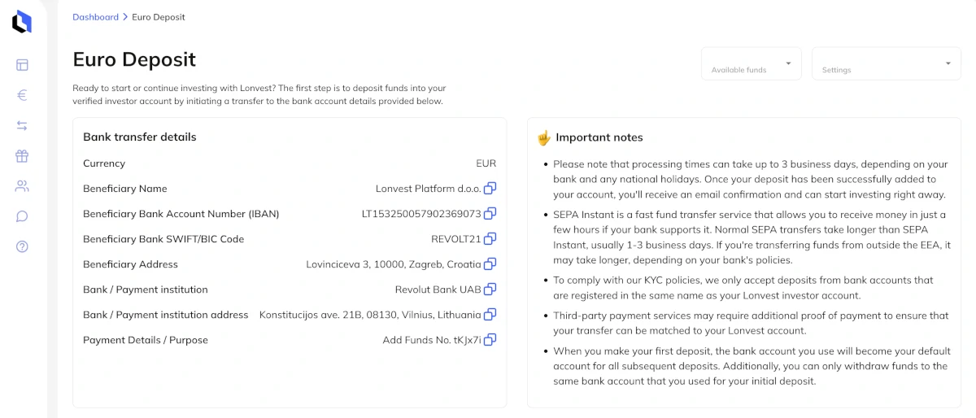Click the Revolut Bank UAB text
Viewport: 976px width, 418px height.
click(438, 290)
